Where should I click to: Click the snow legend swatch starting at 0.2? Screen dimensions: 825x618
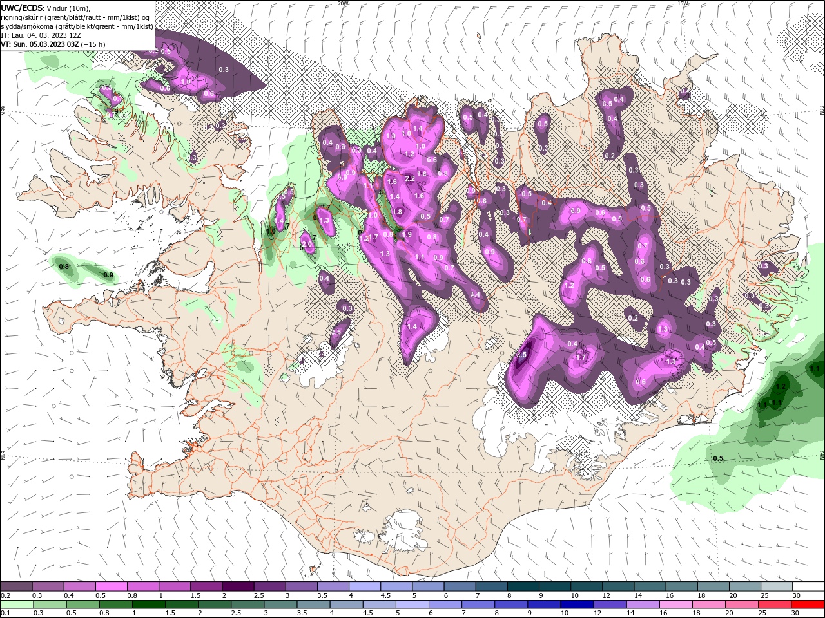click(x=17, y=586)
